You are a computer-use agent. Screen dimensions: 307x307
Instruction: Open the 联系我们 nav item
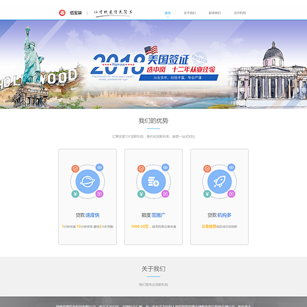click(x=215, y=13)
